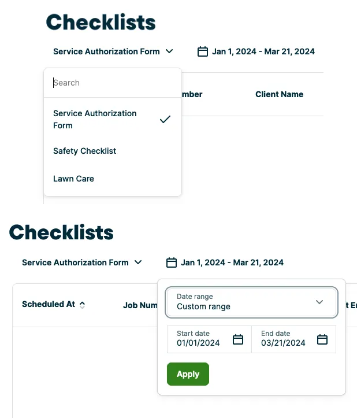Viewport: 357px width, 418px height.
Task: Click the End date field 03/21/2024
Action: tap(293, 339)
